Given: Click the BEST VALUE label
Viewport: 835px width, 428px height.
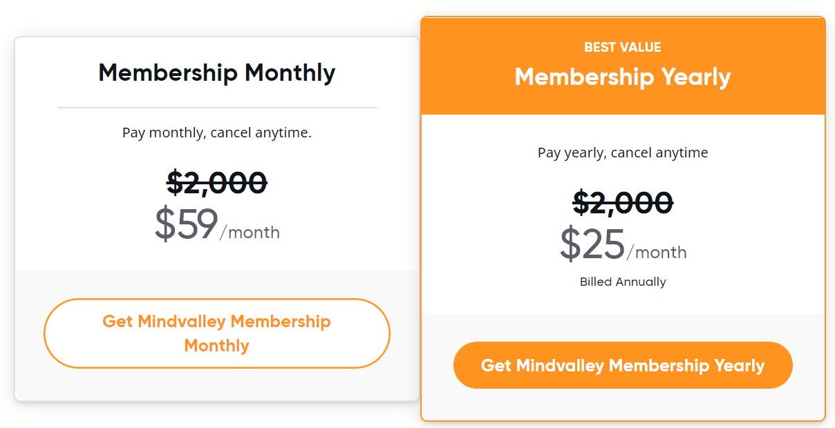Looking at the screenshot, I should (x=623, y=48).
